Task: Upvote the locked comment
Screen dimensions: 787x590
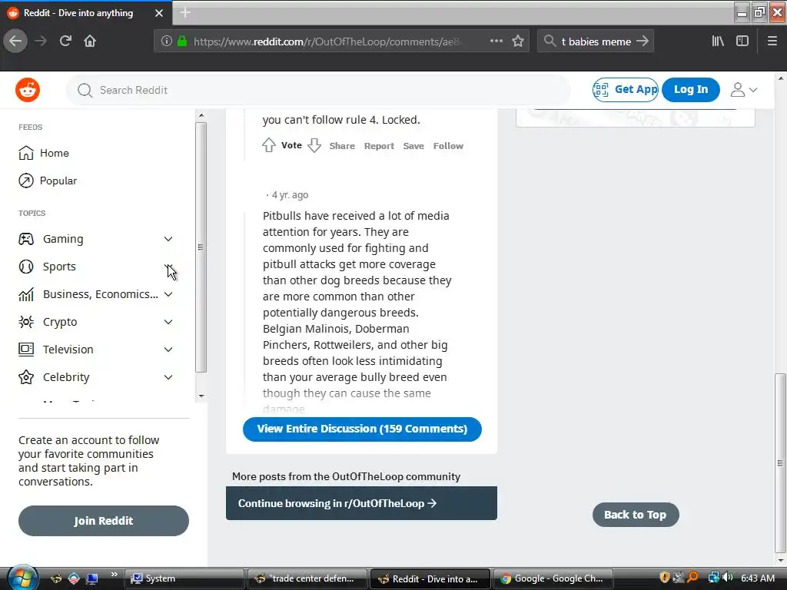Action: pos(269,145)
